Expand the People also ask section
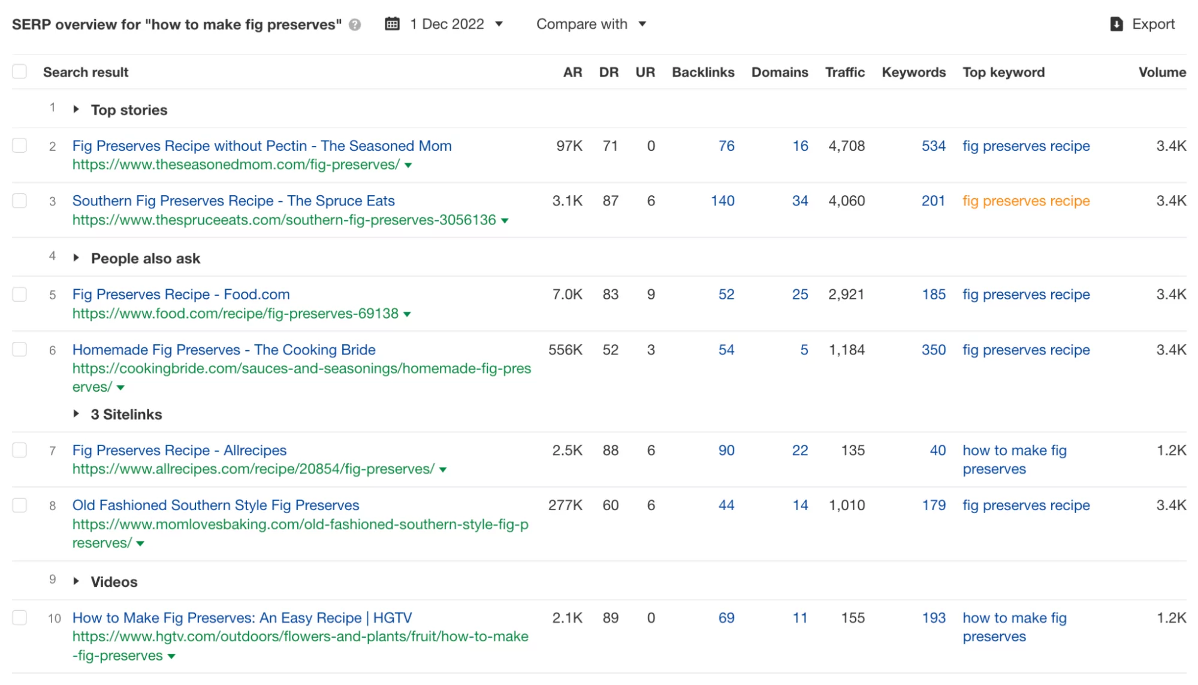 click(x=77, y=258)
